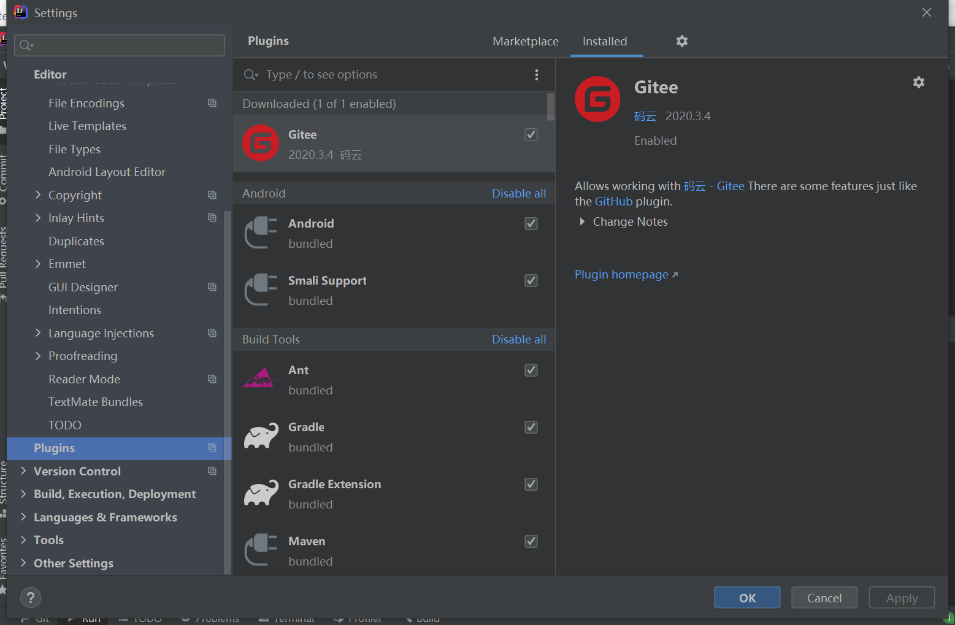Open the settings help question mark button

click(31, 597)
